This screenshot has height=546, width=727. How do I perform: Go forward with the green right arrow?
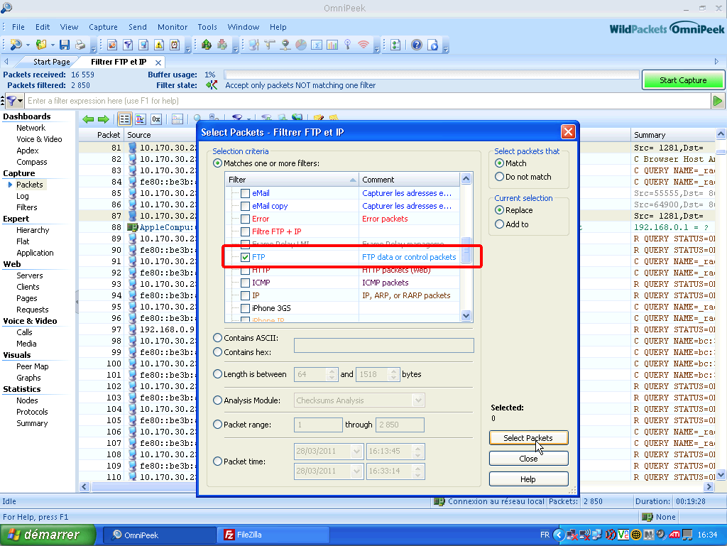pyautogui.click(x=104, y=119)
